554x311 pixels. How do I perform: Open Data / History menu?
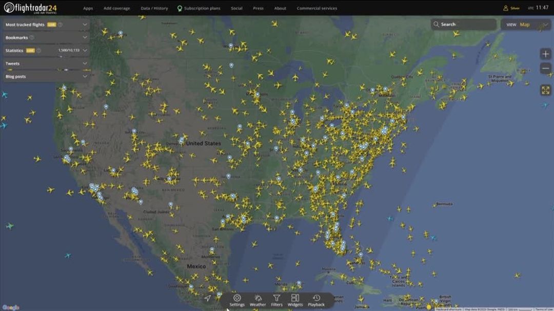154,8
